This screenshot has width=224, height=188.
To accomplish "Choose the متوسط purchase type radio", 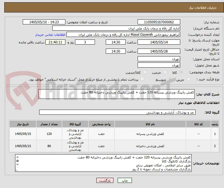I will [x=170, y=79].
